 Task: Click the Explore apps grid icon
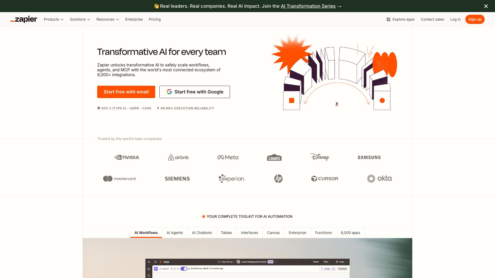click(x=388, y=19)
